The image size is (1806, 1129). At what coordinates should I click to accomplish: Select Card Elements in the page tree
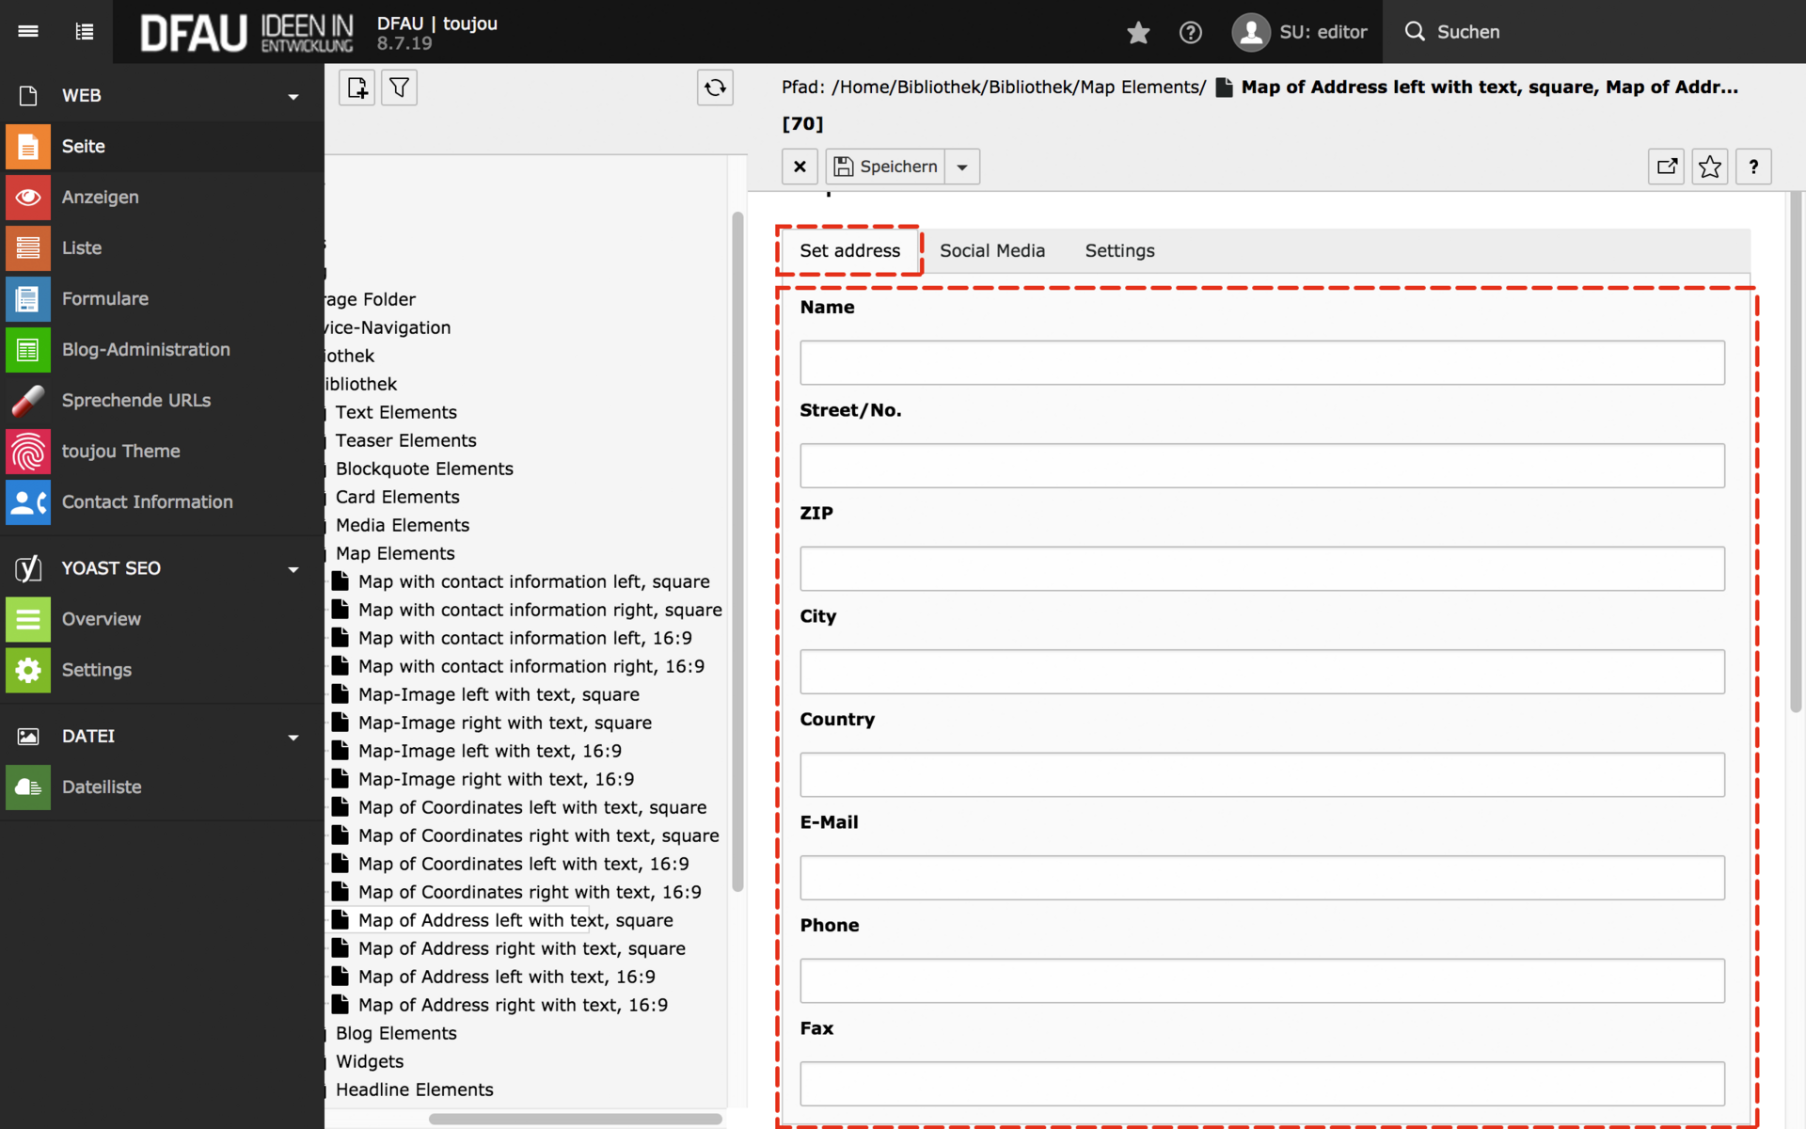[x=397, y=497]
